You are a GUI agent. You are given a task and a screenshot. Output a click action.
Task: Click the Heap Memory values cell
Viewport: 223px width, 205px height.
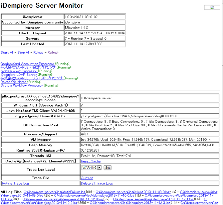(150, 145)
